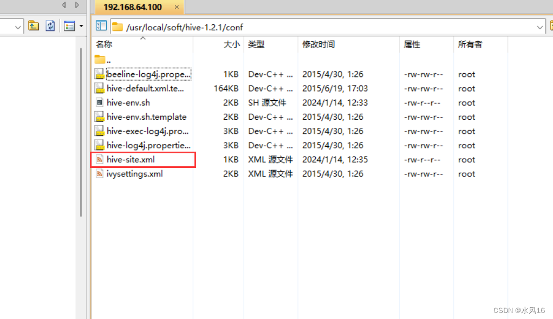Click the 'up one directory level' icon
The width and height of the screenshot is (553, 319).
[x=34, y=25]
